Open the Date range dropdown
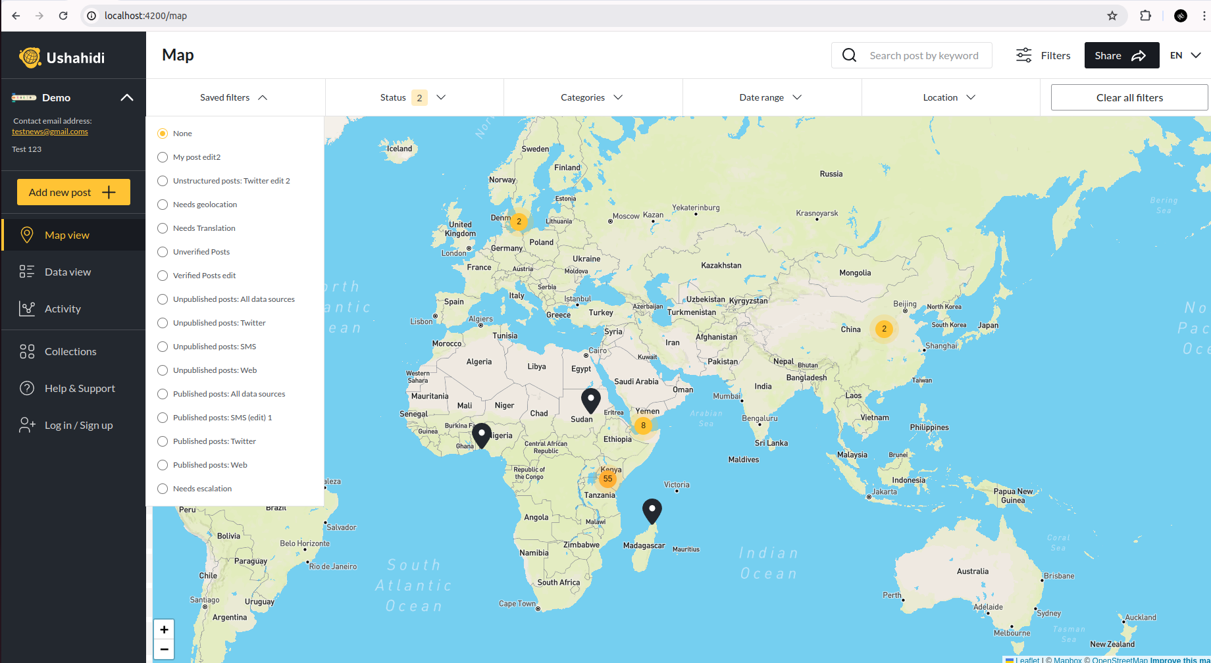 (x=772, y=97)
